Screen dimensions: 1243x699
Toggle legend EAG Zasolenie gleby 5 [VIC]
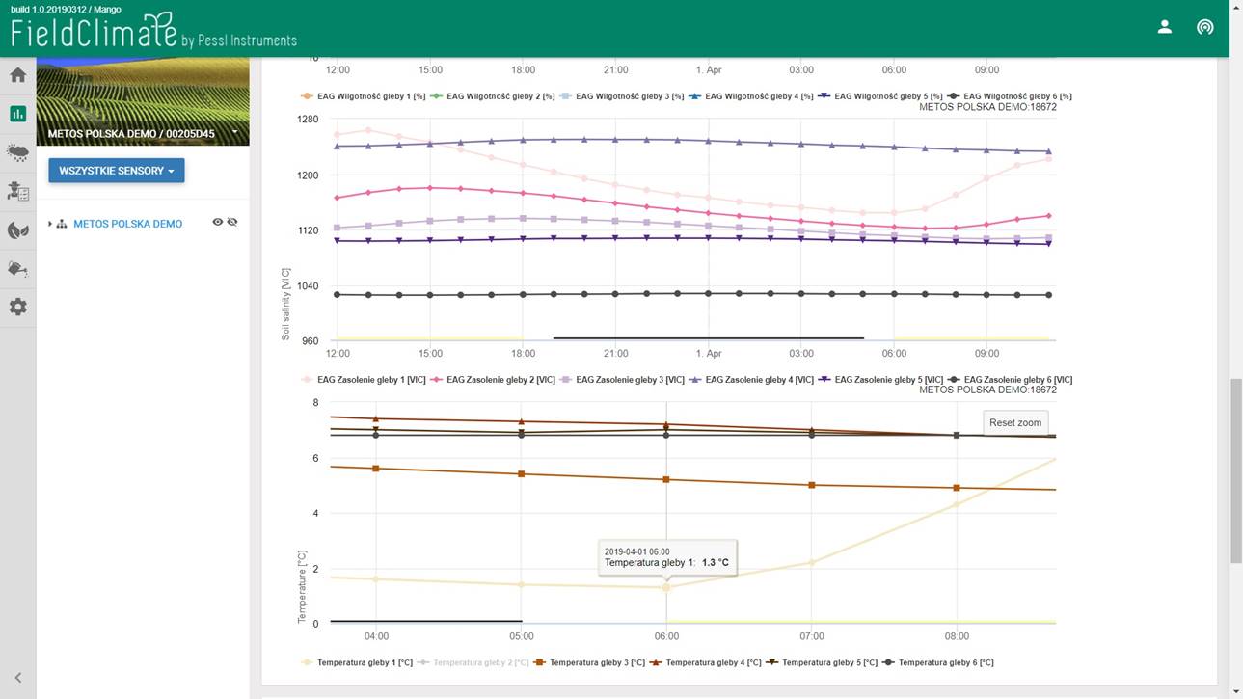tap(879, 380)
